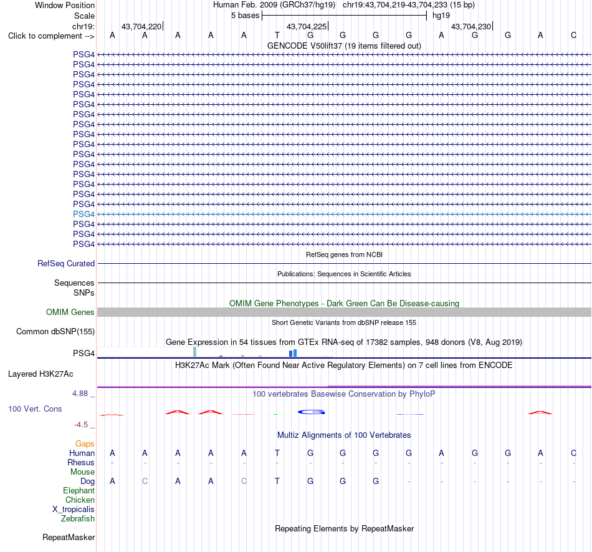Image resolution: width=592 pixels, height=552 pixels.
Task: Click the 'SNPs' track label
Action: [x=84, y=293]
